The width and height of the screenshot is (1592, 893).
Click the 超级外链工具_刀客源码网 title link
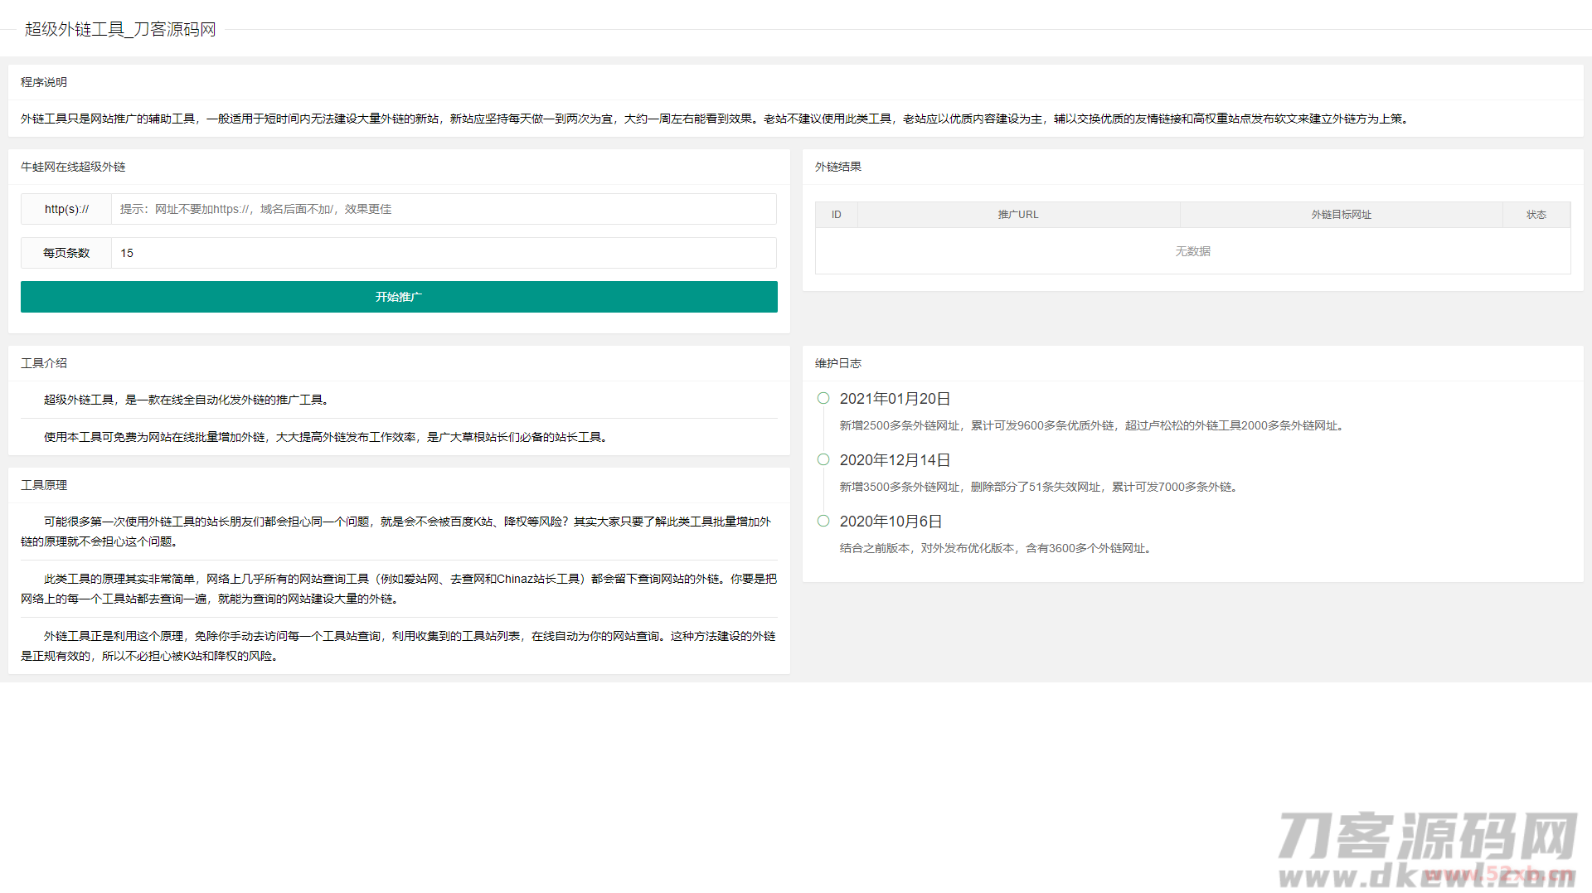(120, 29)
